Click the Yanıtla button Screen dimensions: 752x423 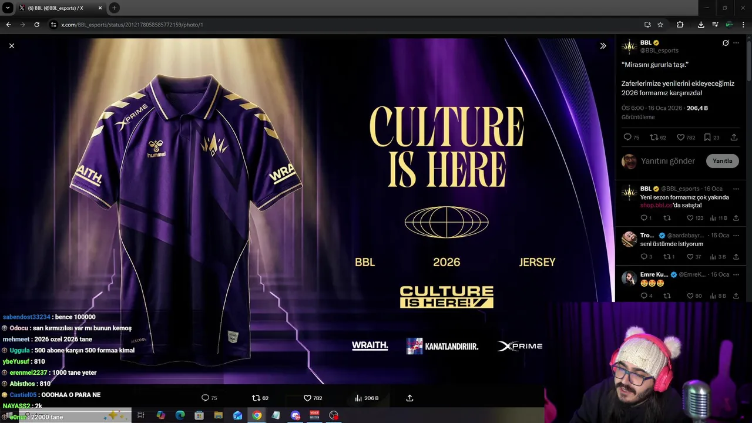[x=723, y=161]
